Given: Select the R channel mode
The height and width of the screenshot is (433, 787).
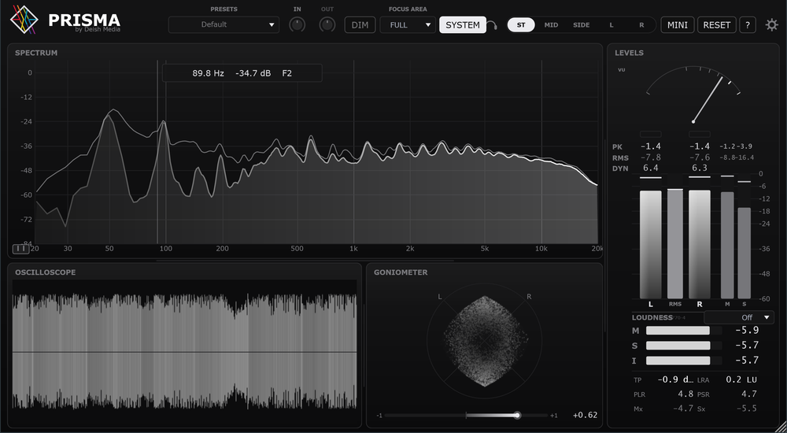Looking at the screenshot, I should coord(641,24).
